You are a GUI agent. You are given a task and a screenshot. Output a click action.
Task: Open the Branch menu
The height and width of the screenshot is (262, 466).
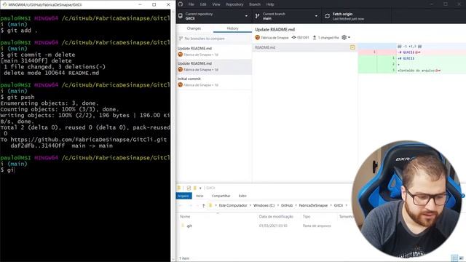pyautogui.click(x=255, y=4)
